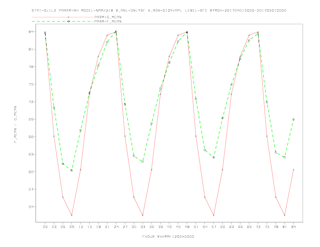This screenshot has height=247, width=320.
Task: Select green F_MEAN circle marker at hour 81
Action: tap(285, 157)
